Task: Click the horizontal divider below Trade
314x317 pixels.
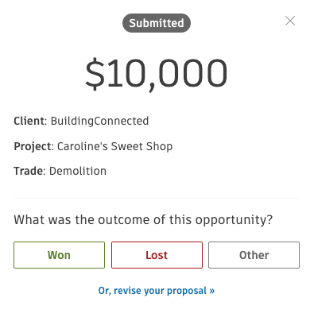Action: click(x=157, y=198)
